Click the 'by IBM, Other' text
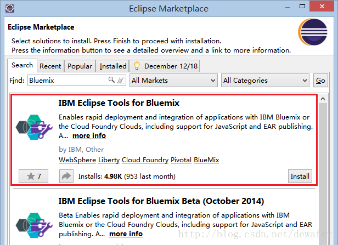 click(81, 150)
